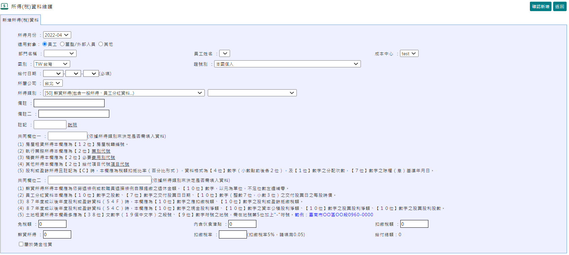Click the 薪資所得 amount field
The height and width of the screenshot is (255, 569).
tap(57, 234)
